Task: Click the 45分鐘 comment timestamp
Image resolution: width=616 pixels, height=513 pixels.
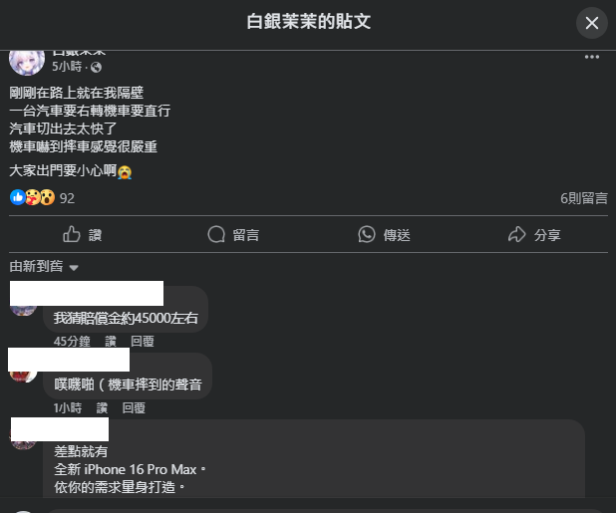Action: pos(72,341)
